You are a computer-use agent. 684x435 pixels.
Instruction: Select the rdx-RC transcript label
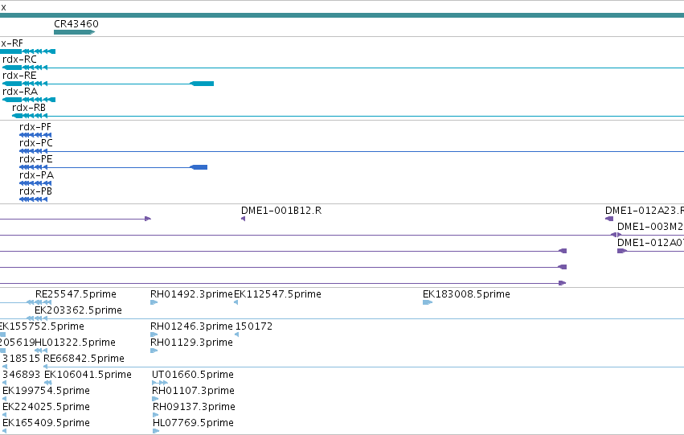(x=19, y=60)
